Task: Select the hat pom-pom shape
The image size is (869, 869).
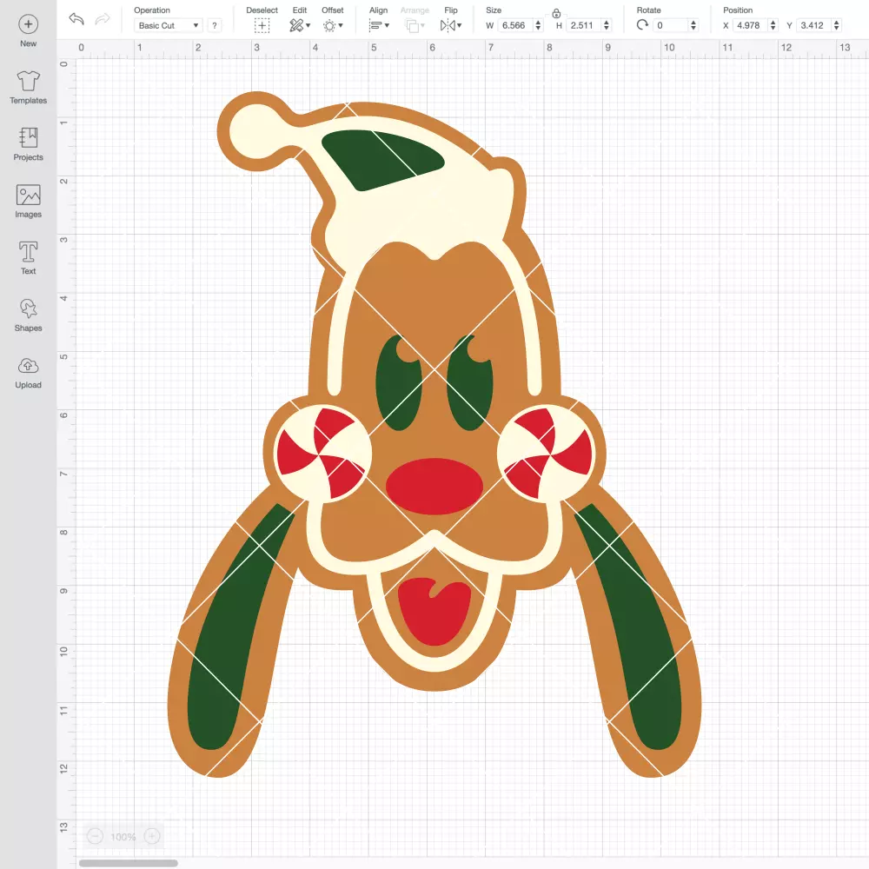Action: [255, 131]
